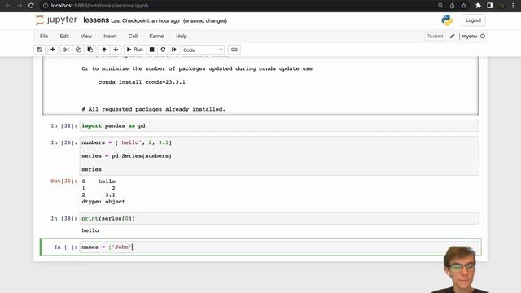The image size is (521, 293).
Task: Interrupt the kernel with stop icon
Action: (x=152, y=50)
